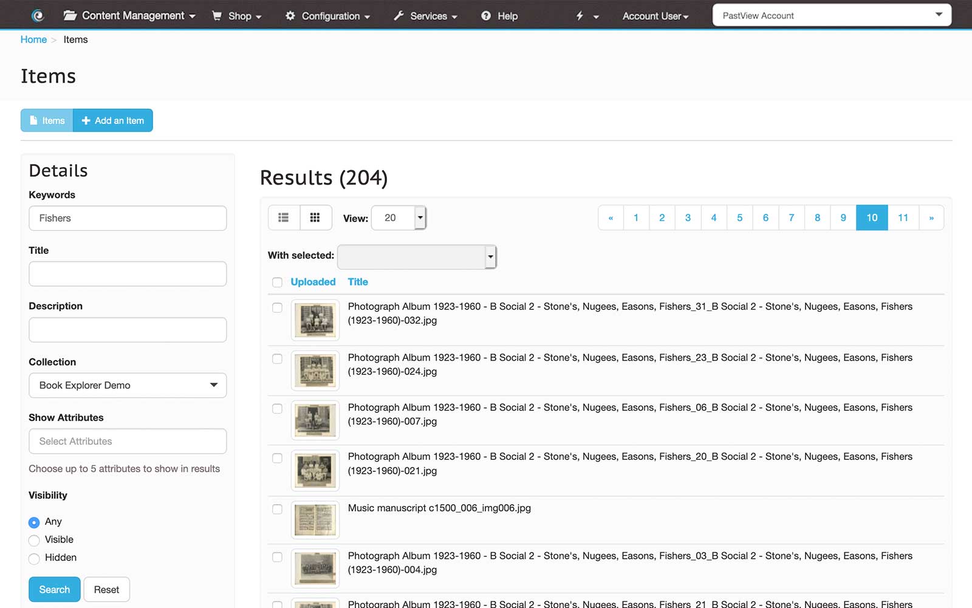Select the Visible radio button
The width and height of the screenshot is (972, 608).
34,540
